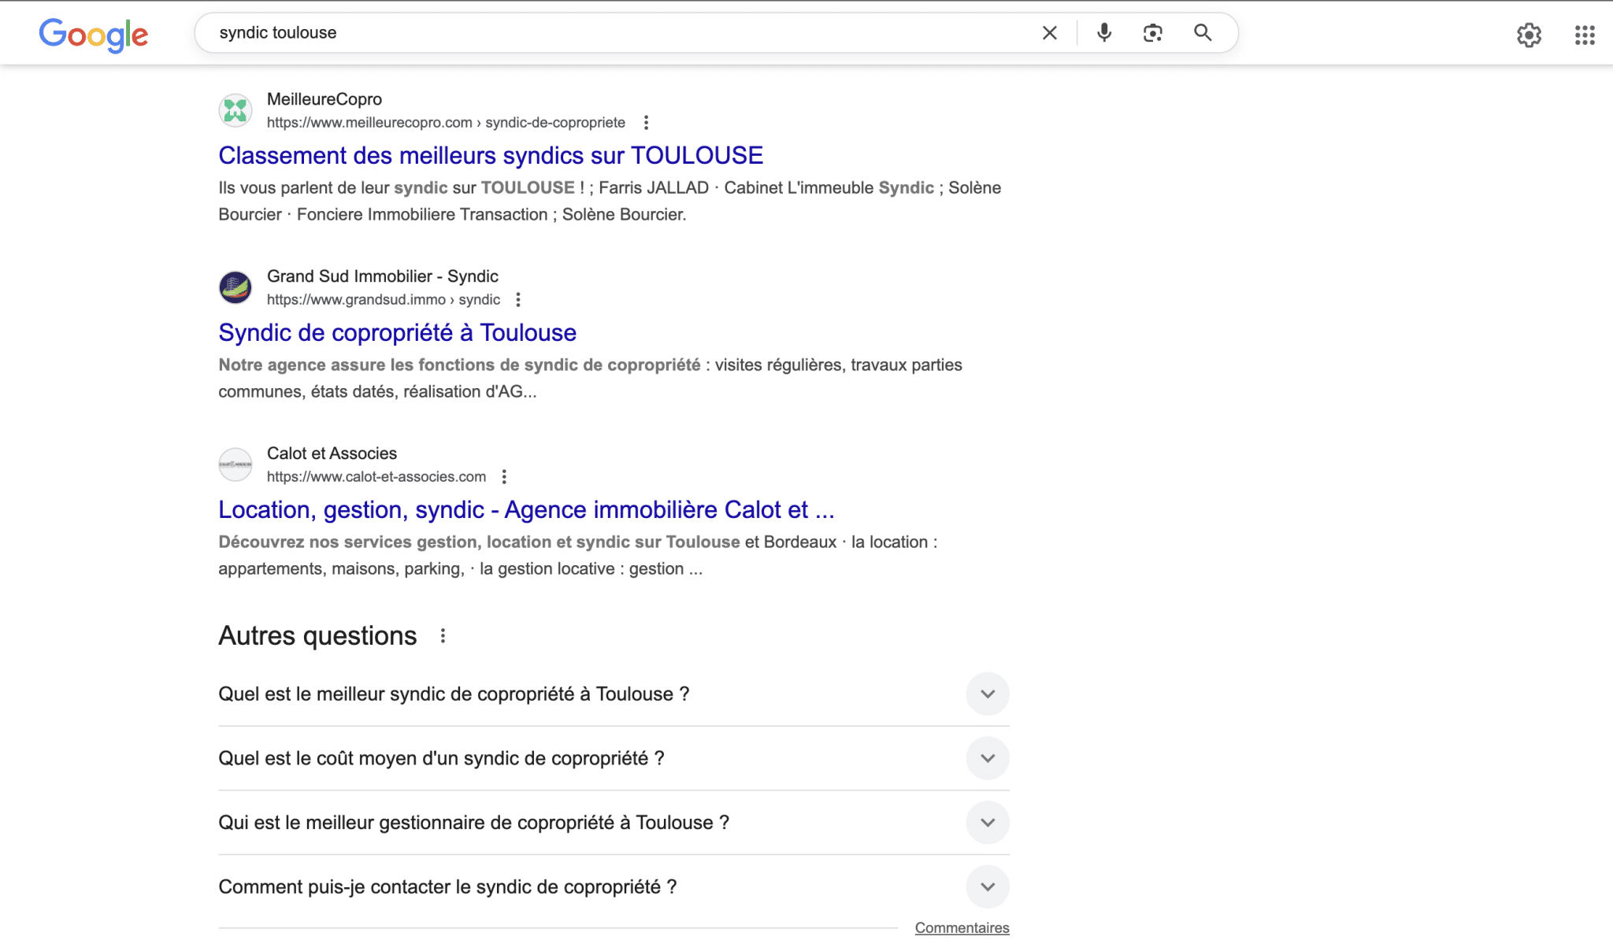Click the Google logo
Image resolution: width=1613 pixels, height=951 pixels.
[93, 34]
